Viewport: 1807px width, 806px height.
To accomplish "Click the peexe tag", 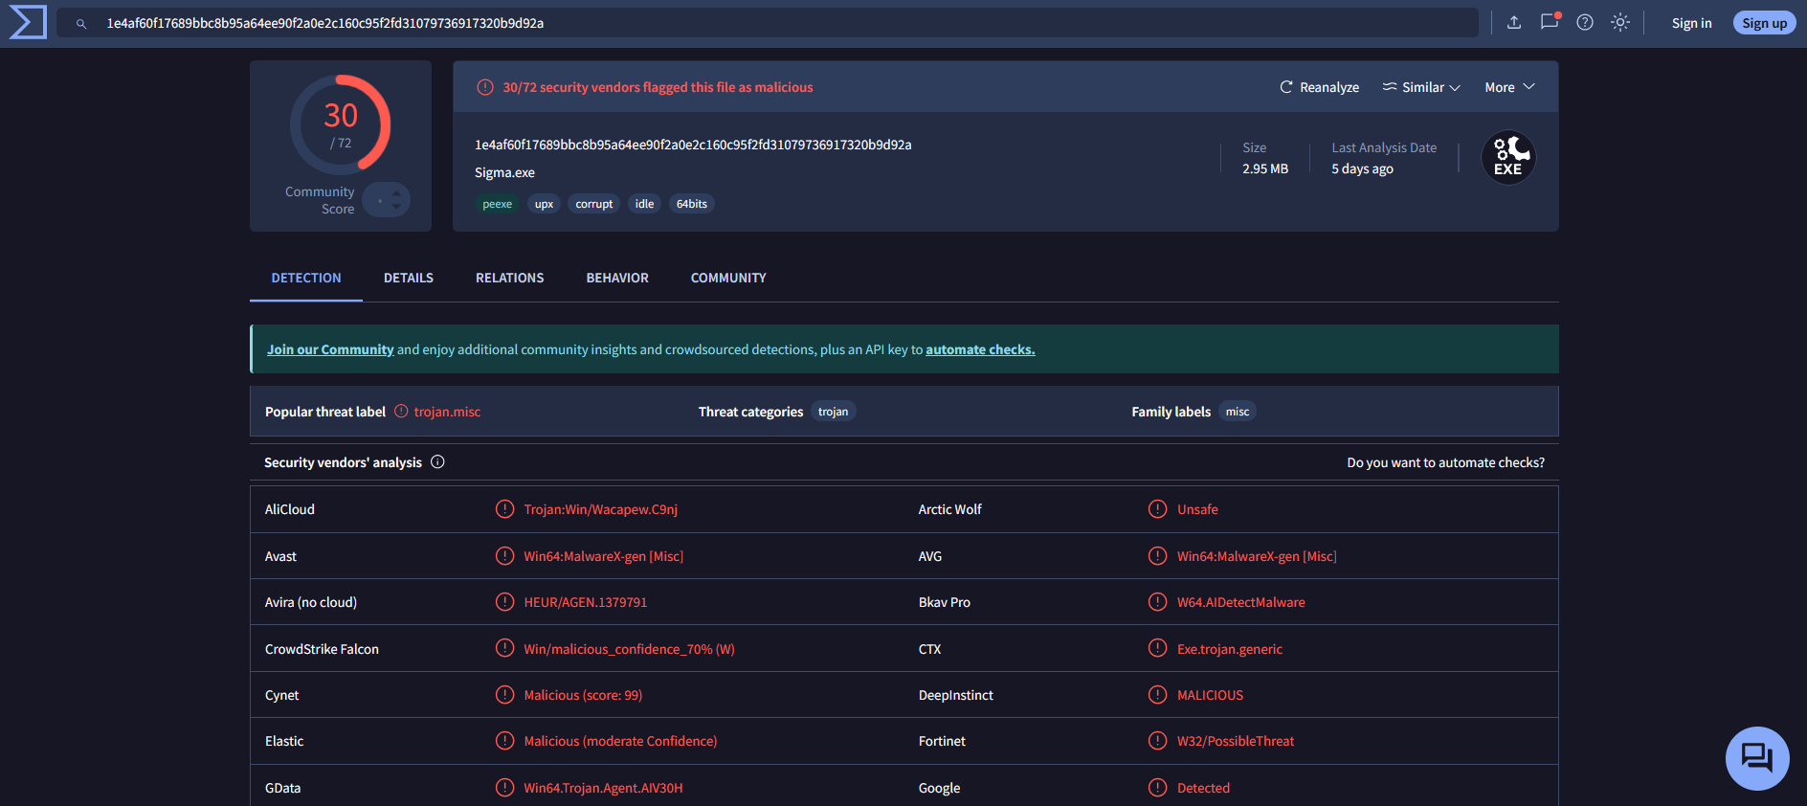I will 497,204.
